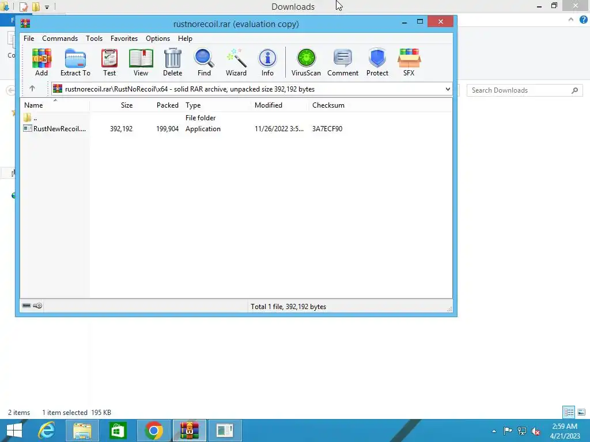
Task: Run the Test archive tool
Action: click(109, 62)
